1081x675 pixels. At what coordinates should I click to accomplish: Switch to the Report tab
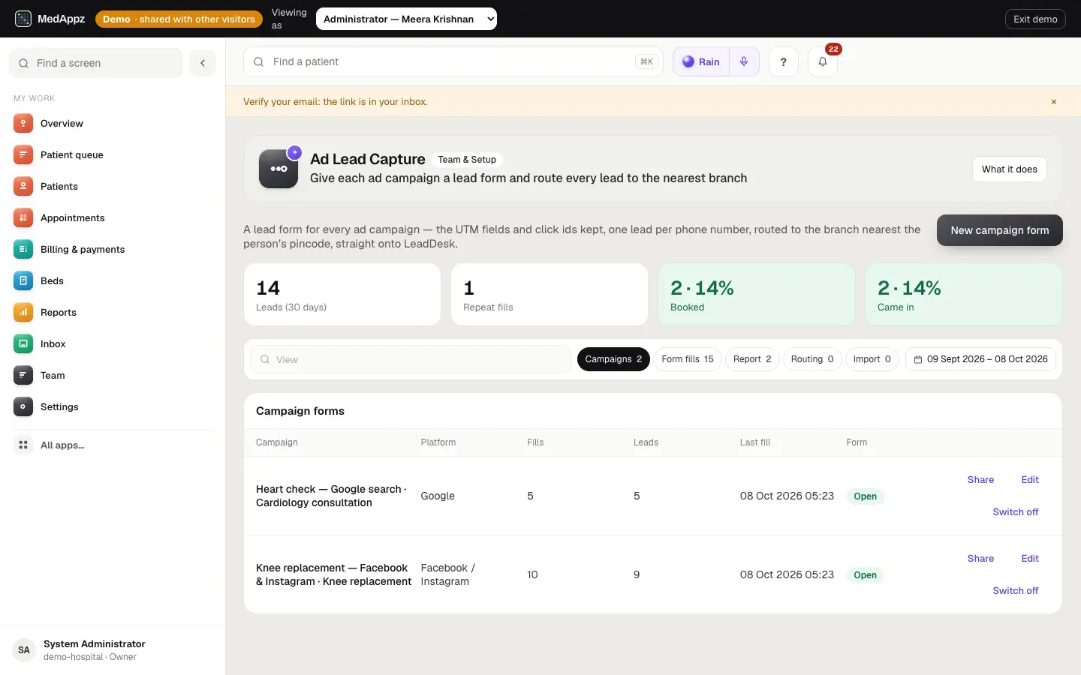[x=752, y=359]
